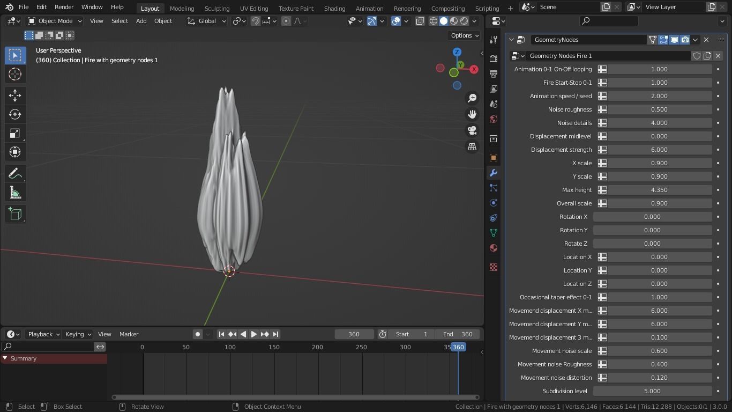
Task: Open Physics properties tab
Action: (x=494, y=203)
